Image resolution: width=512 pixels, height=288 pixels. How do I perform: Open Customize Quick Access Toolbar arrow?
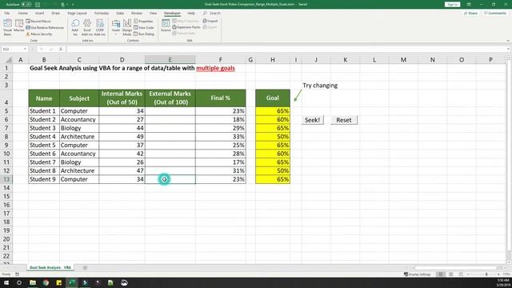tap(73, 5)
